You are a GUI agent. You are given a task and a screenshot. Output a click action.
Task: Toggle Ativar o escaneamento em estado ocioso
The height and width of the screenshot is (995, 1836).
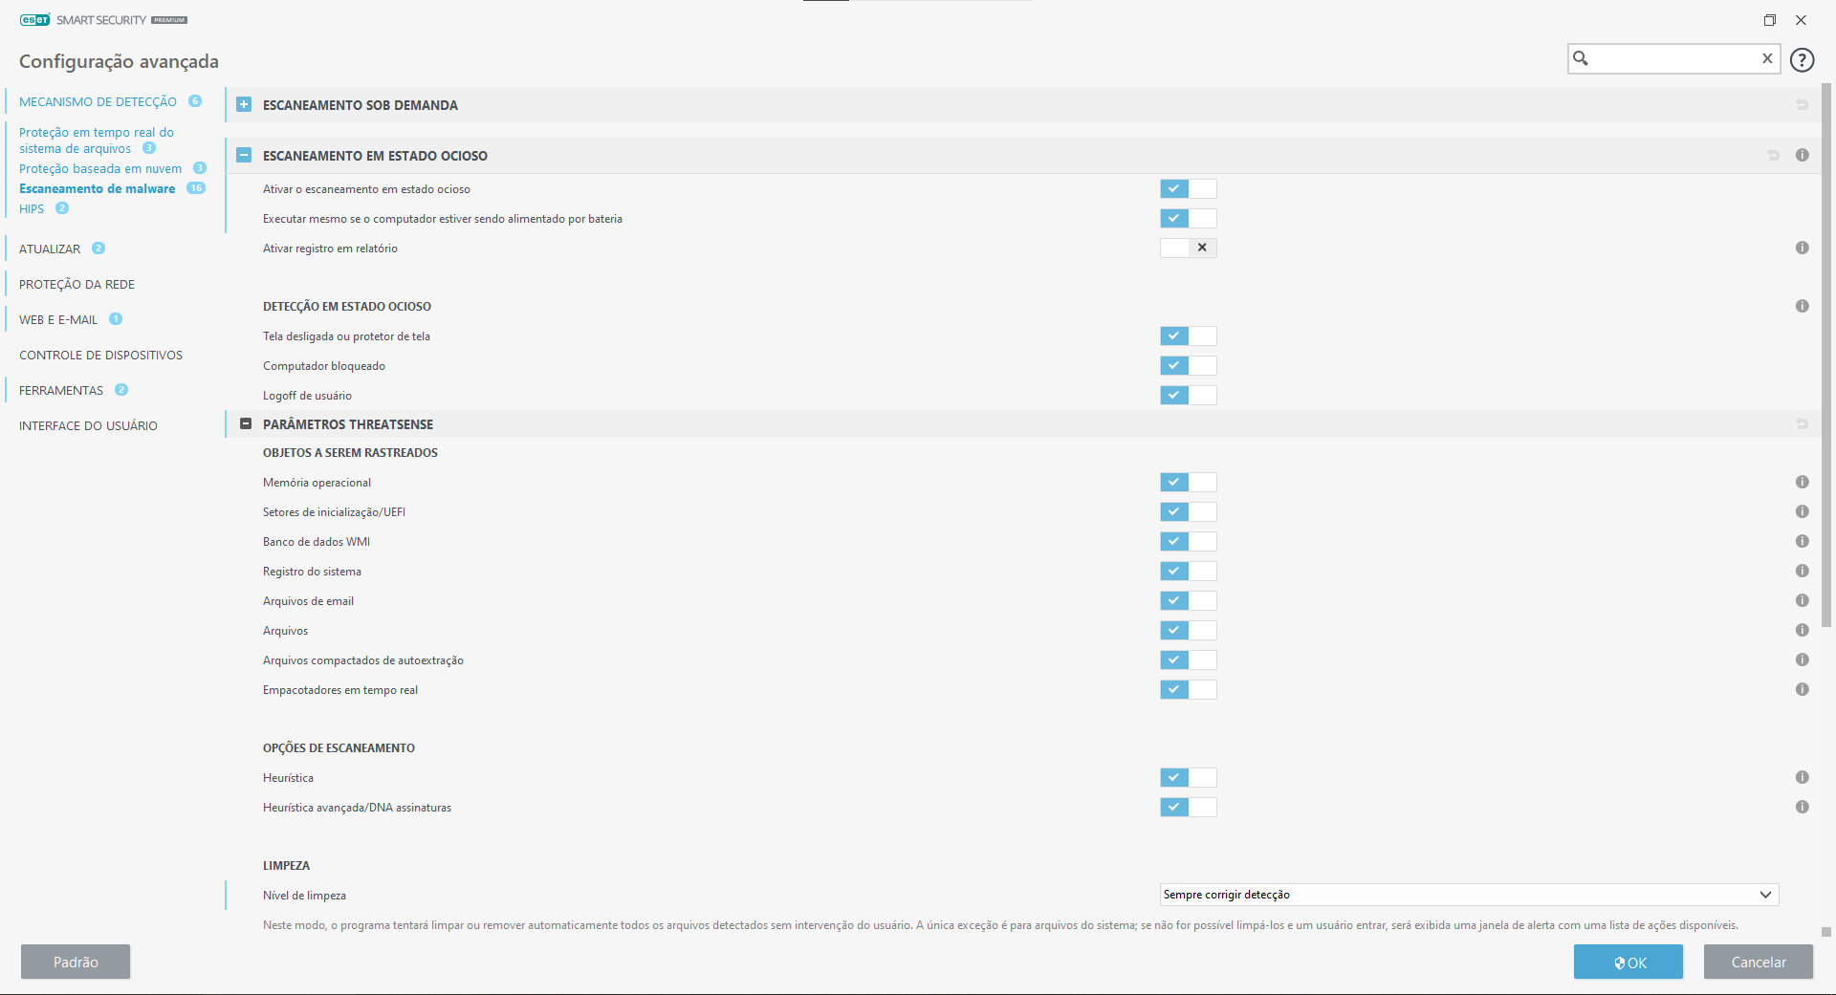click(x=1188, y=188)
